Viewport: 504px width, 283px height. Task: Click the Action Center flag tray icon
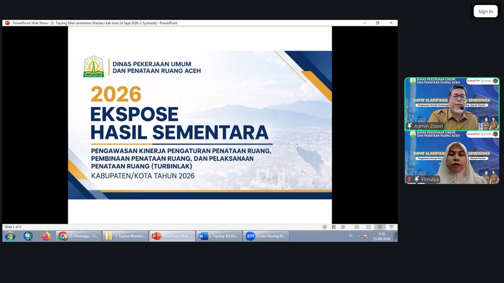click(x=366, y=236)
